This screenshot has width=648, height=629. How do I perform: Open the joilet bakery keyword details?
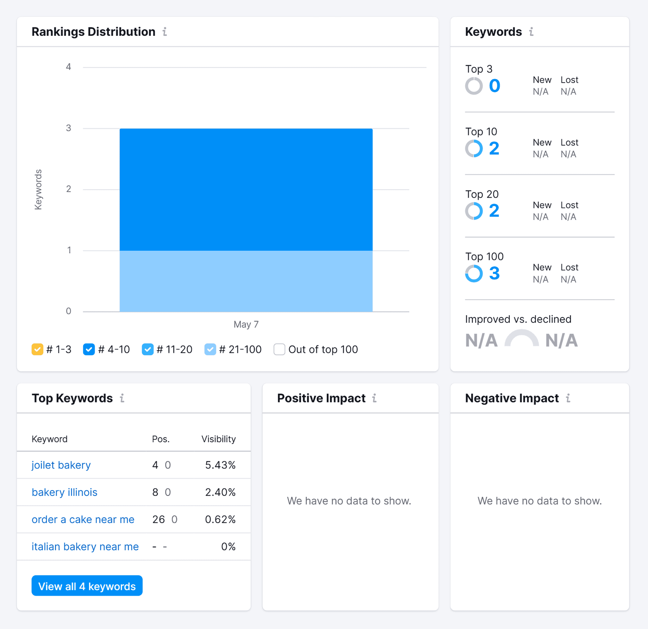[61, 465]
